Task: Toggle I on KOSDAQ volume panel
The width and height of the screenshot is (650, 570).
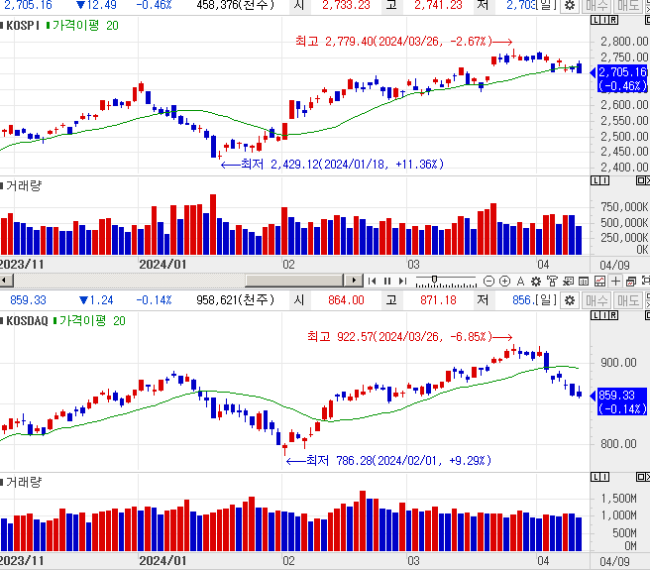Action: pos(604,477)
